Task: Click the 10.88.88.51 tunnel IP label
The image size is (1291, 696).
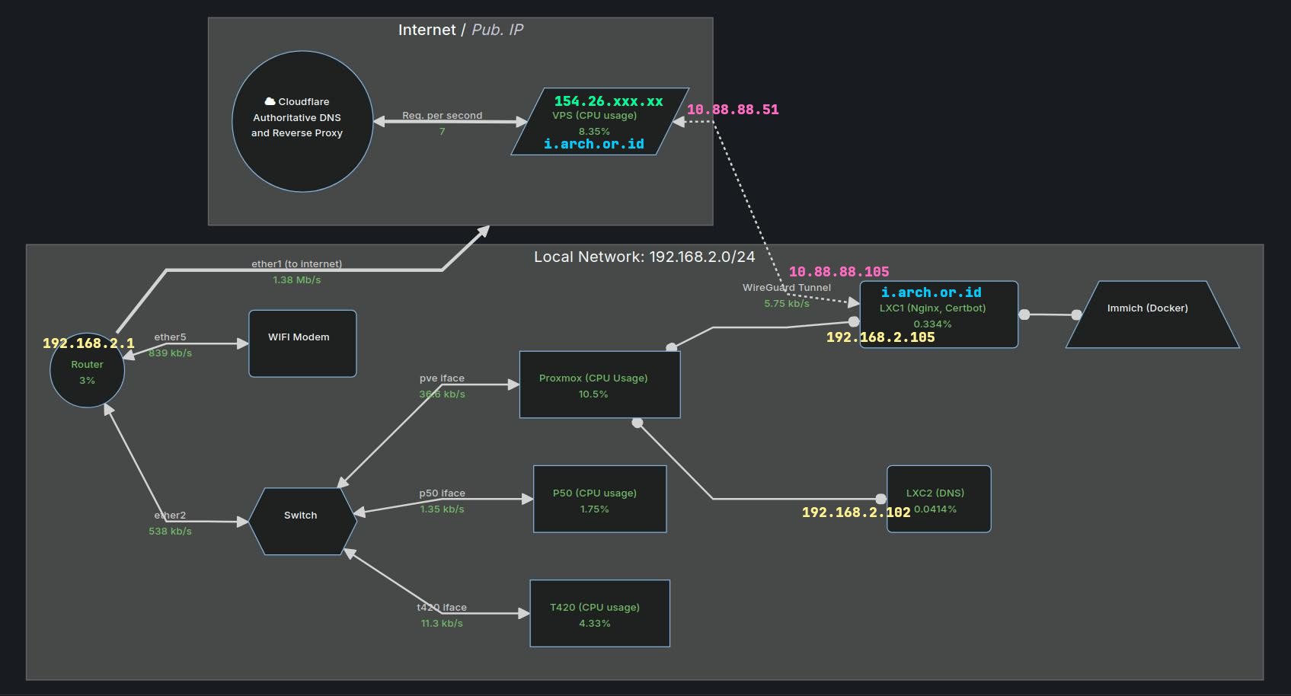Action: coord(733,110)
